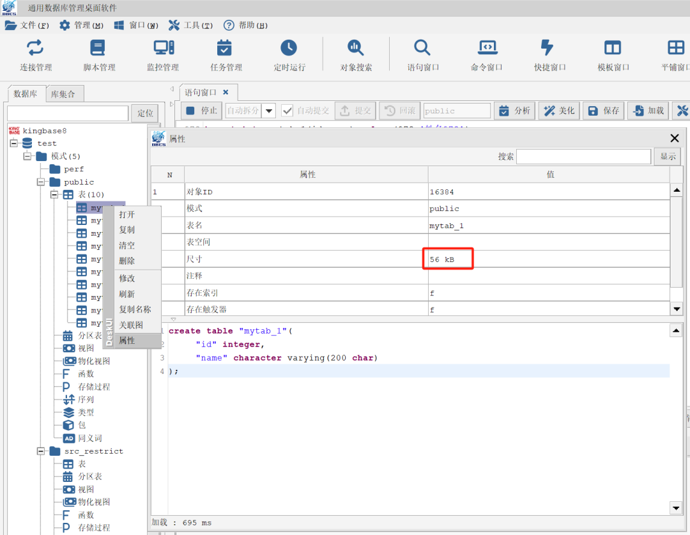Click the 显示 button in properties dialog
The width and height of the screenshot is (690, 535).
point(667,157)
